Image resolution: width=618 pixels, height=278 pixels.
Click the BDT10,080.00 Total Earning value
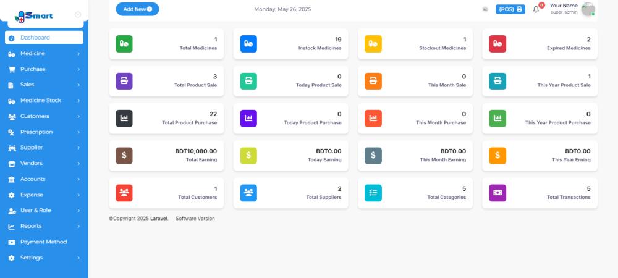coord(196,151)
